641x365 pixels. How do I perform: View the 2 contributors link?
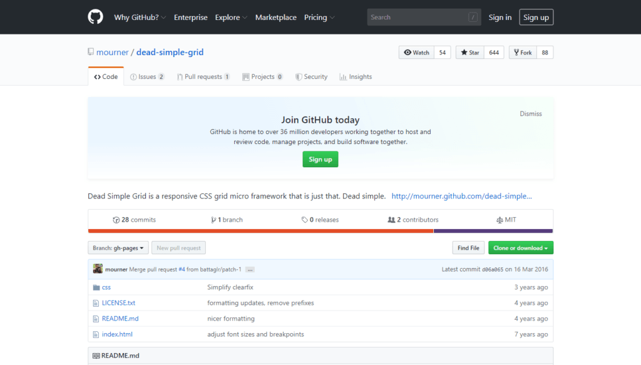(413, 220)
